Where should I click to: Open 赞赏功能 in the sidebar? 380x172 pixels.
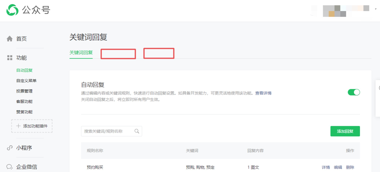coord(24,112)
